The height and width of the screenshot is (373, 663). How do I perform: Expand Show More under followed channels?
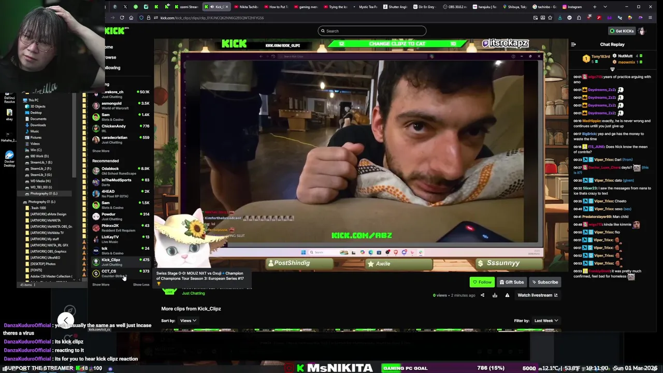pos(101,151)
